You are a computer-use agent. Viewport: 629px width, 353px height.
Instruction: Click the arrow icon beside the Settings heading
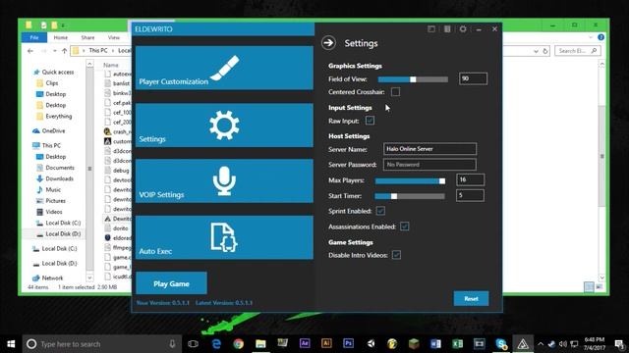tap(328, 43)
